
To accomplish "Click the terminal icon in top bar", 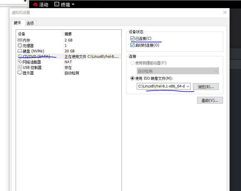I will (x=57, y=4).
